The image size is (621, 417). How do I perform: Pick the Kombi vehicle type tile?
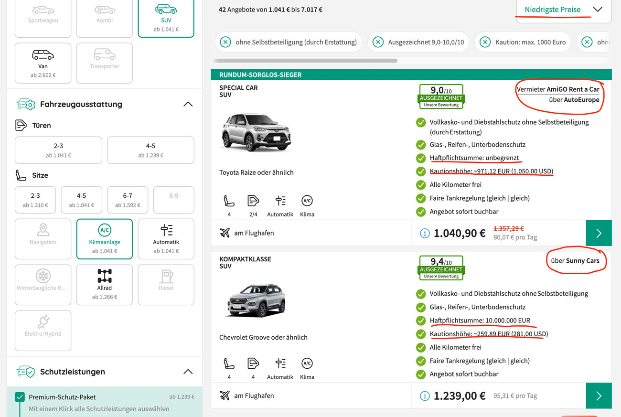pos(105,18)
